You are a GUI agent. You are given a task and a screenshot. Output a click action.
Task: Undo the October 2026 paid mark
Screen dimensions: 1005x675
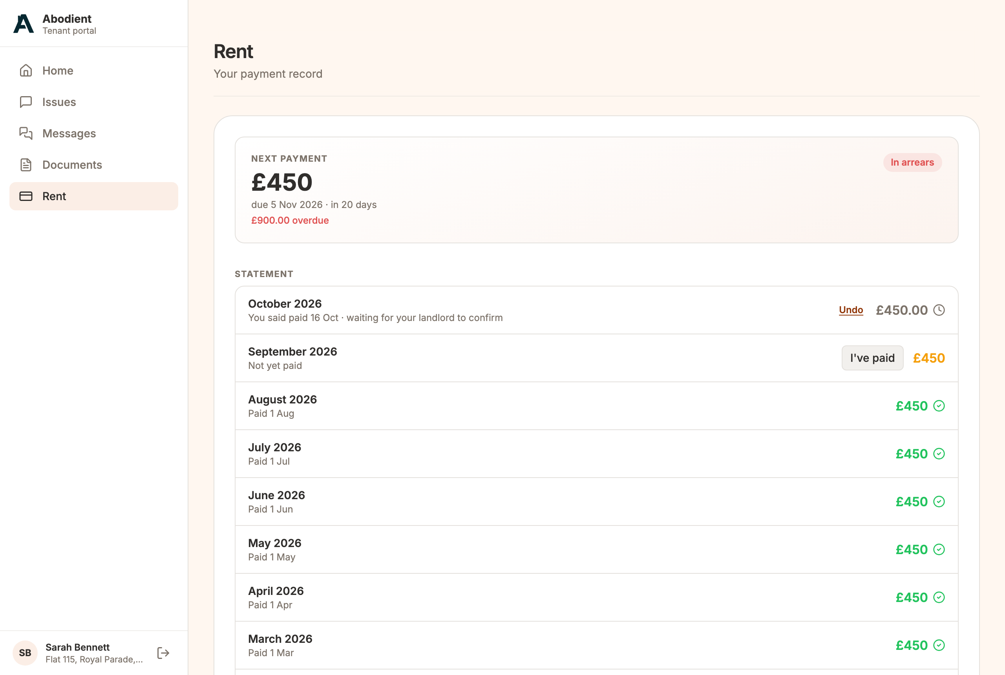point(851,310)
